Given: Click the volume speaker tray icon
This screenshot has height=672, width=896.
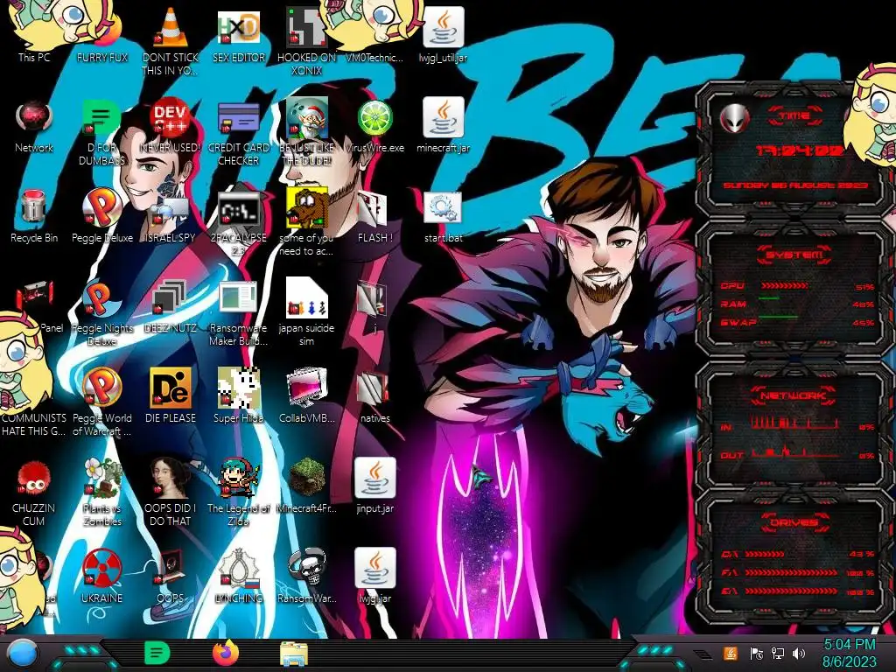Looking at the screenshot, I should 799,653.
